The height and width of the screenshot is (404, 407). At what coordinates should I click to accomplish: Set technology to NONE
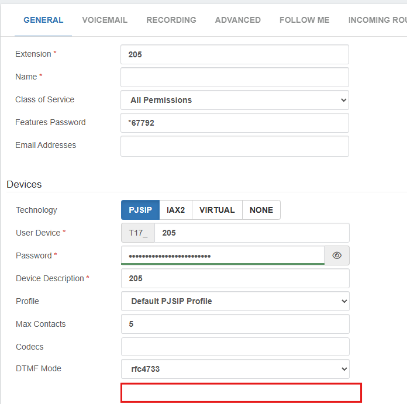click(x=261, y=210)
